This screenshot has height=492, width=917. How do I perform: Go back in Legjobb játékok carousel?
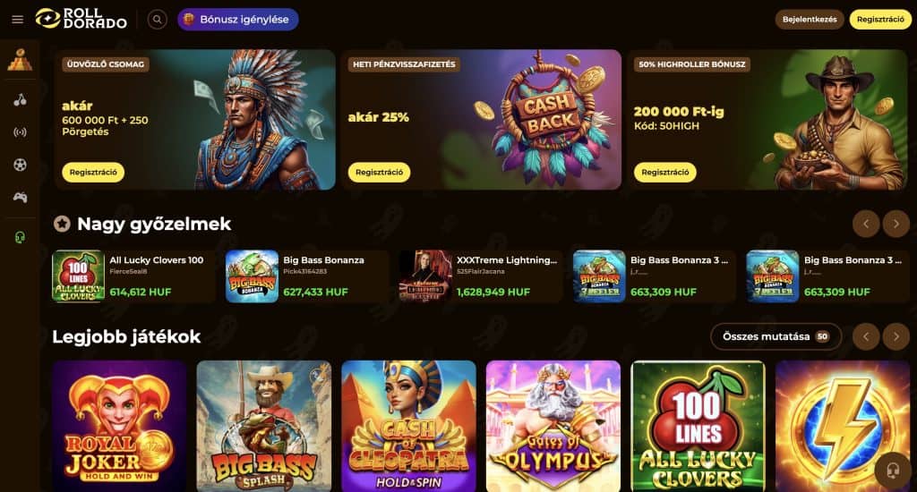pyautogui.click(x=866, y=336)
